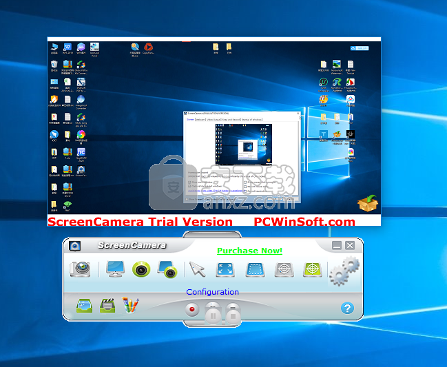Click the ScreenCamera logo icon in title bar

point(74,246)
